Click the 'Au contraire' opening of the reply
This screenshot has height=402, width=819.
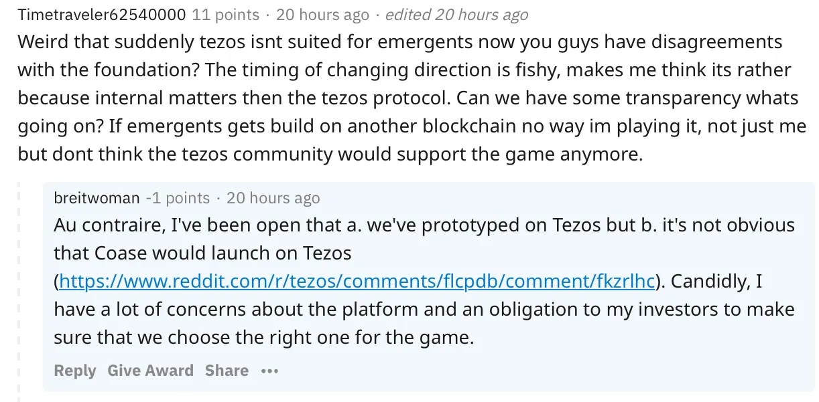(x=106, y=225)
